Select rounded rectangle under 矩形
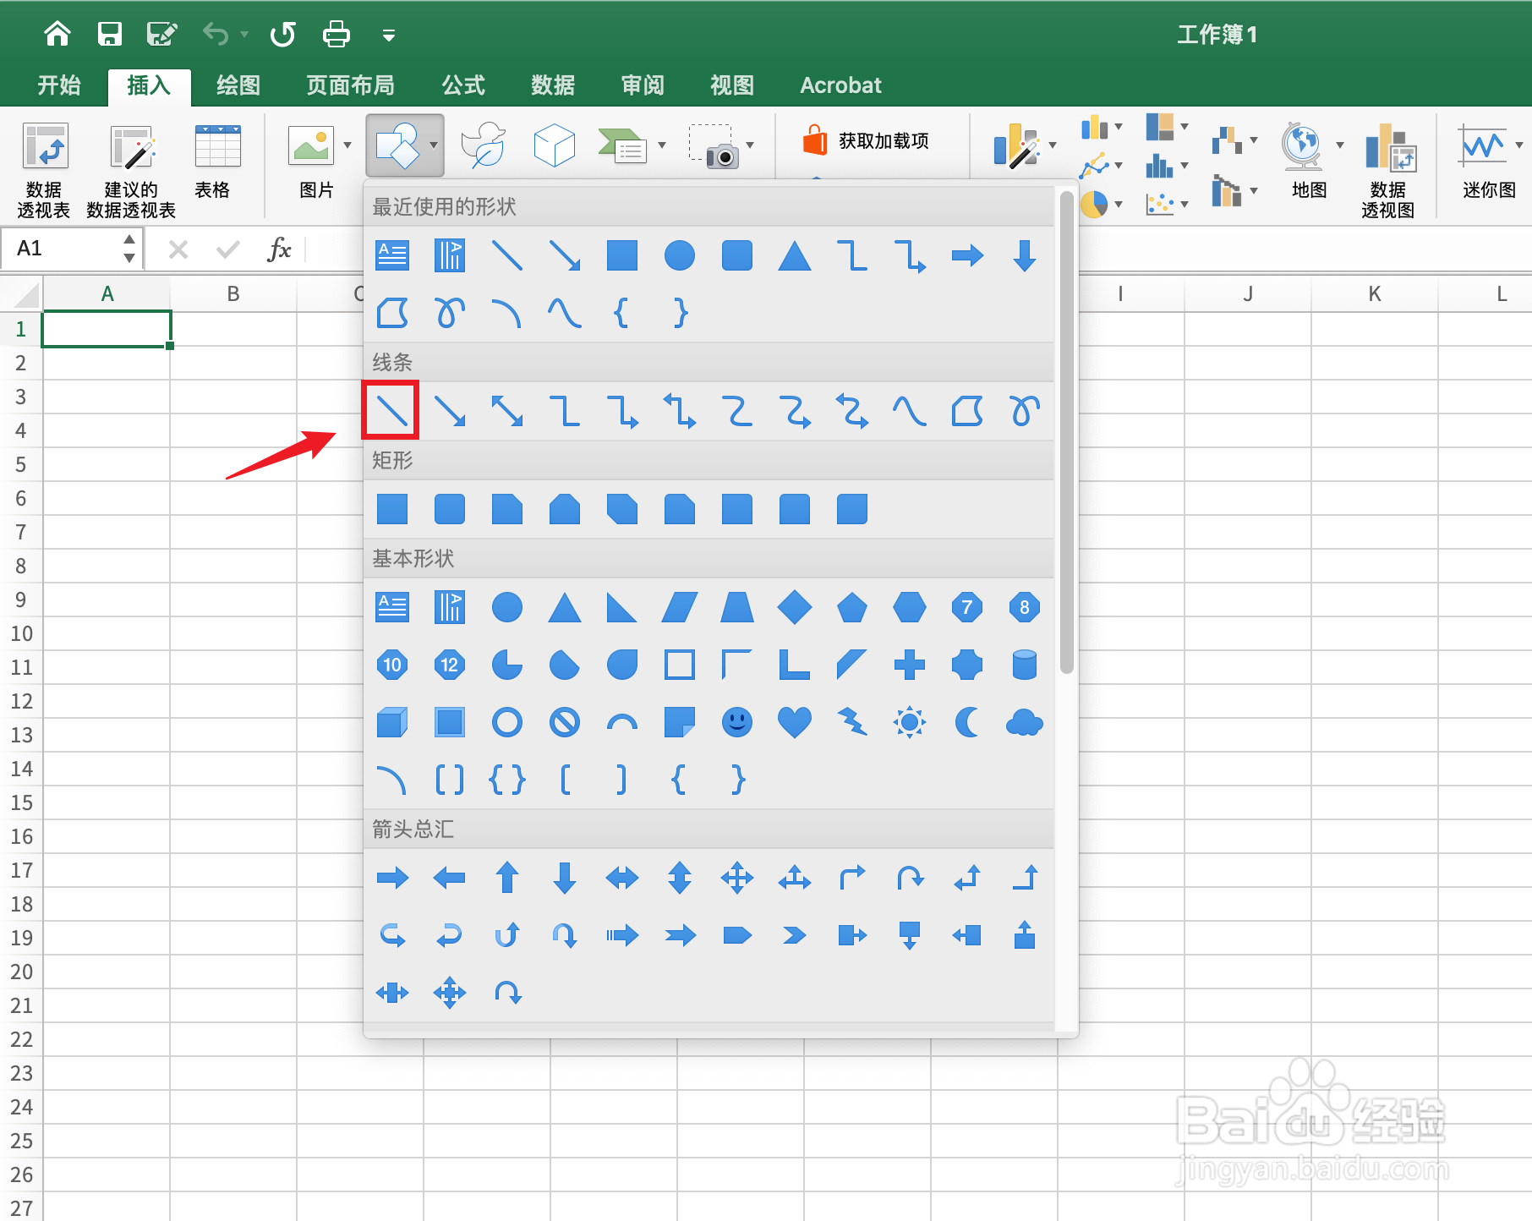This screenshot has width=1532, height=1221. coord(450,509)
